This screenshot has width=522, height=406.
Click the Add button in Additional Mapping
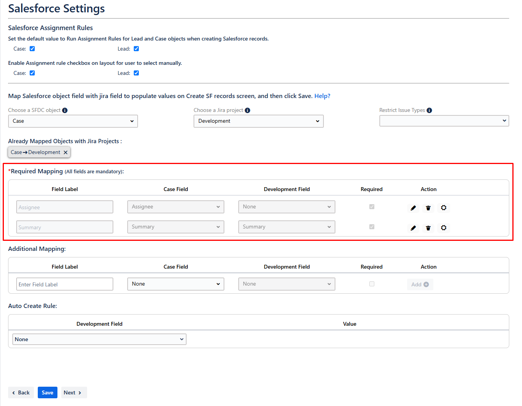[420, 284]
